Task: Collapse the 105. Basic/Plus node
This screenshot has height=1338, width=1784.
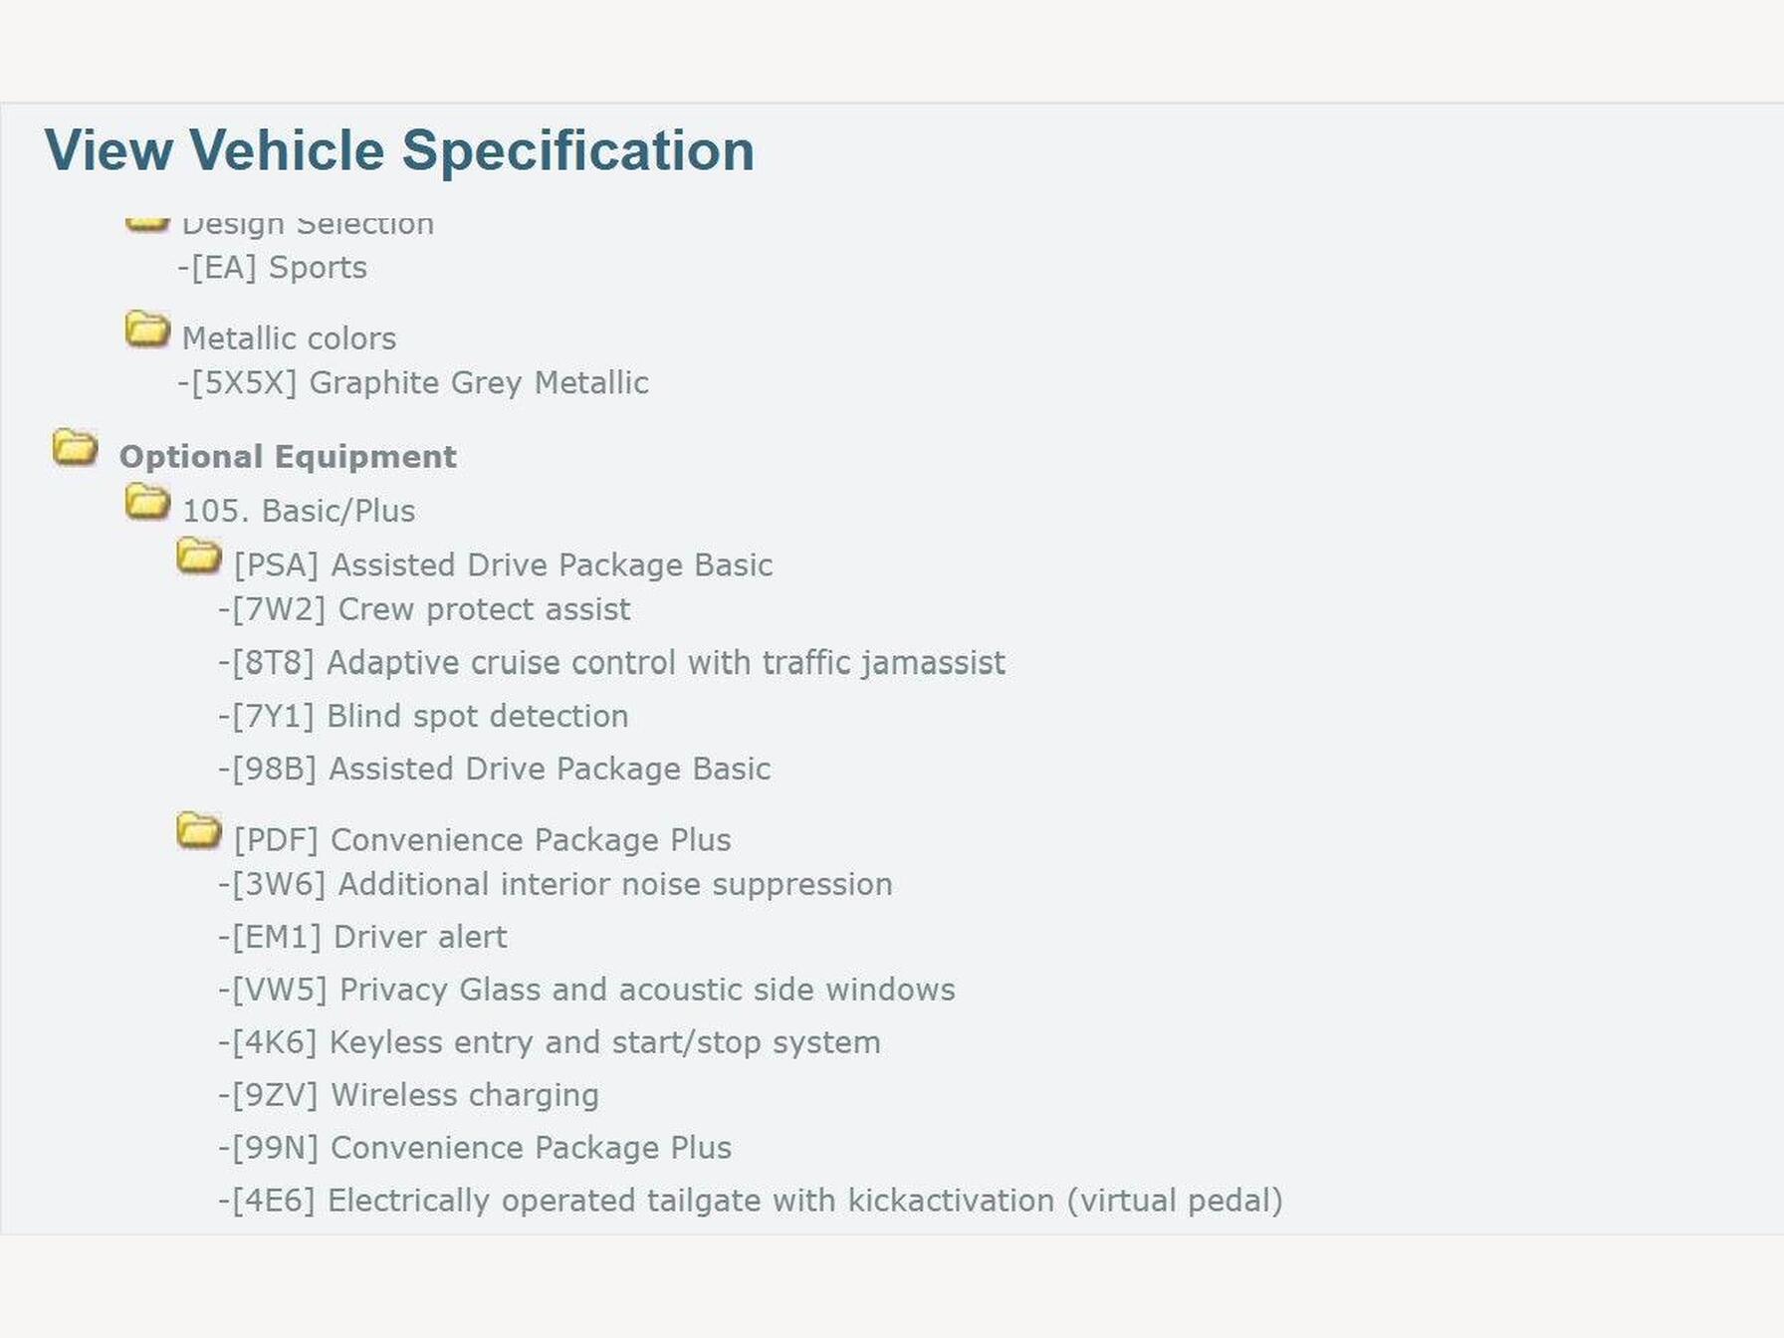Action: [x=298, y=511]
